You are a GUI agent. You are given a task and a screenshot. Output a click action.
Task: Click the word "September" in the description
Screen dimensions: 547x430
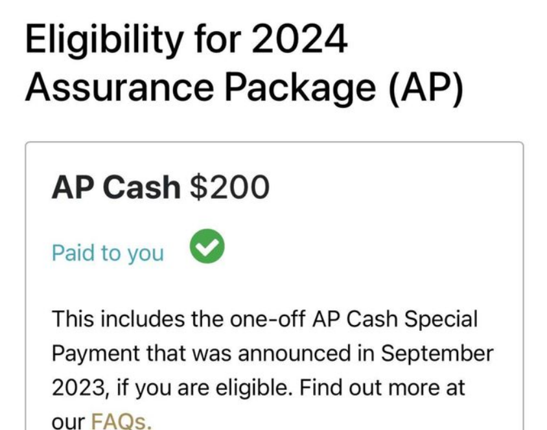[436, 354]
